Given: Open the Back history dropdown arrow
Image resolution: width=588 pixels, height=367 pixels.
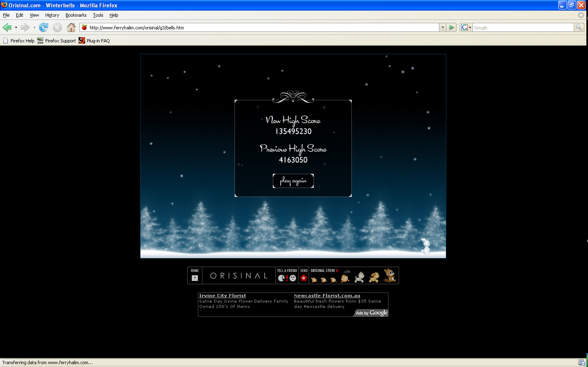Looking at the screenshot, I should click(16, 28).
